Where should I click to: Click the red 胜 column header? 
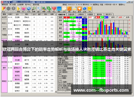(x=66, y=17)
